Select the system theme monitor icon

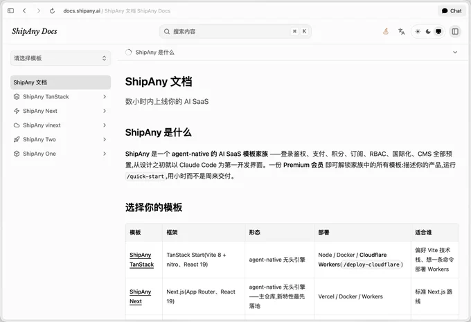point(438,32)
